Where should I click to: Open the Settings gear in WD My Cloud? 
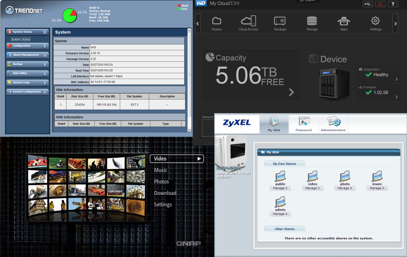[376, 24]
